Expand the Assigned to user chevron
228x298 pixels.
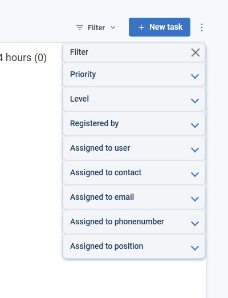point(195,150)
